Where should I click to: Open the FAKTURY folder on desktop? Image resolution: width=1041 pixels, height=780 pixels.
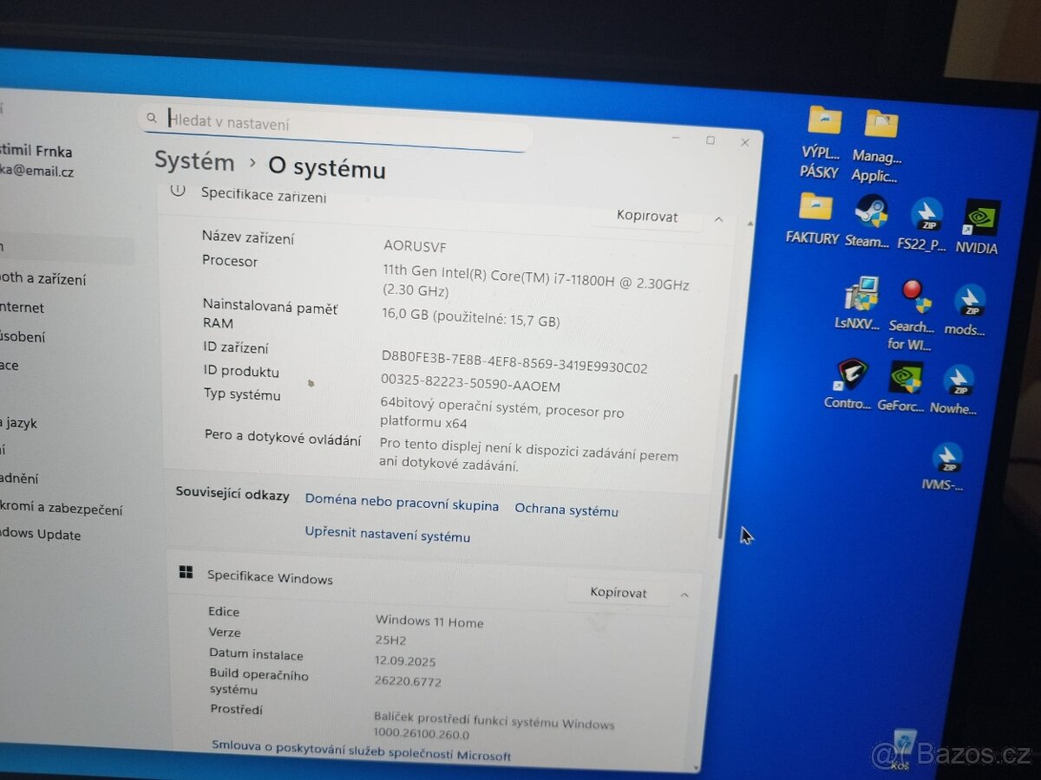click(813, 218)
